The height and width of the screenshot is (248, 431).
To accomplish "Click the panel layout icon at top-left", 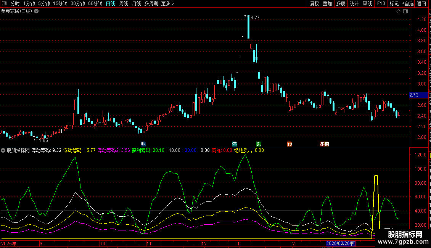I will tap(4, 4).
